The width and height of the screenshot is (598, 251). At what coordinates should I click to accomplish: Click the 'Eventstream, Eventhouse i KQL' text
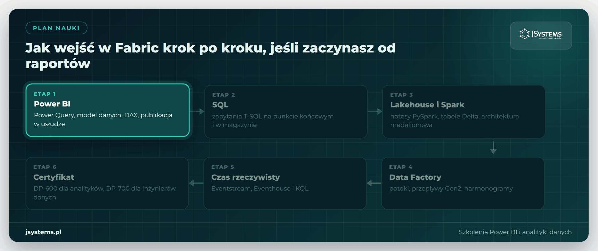(260, 188)
